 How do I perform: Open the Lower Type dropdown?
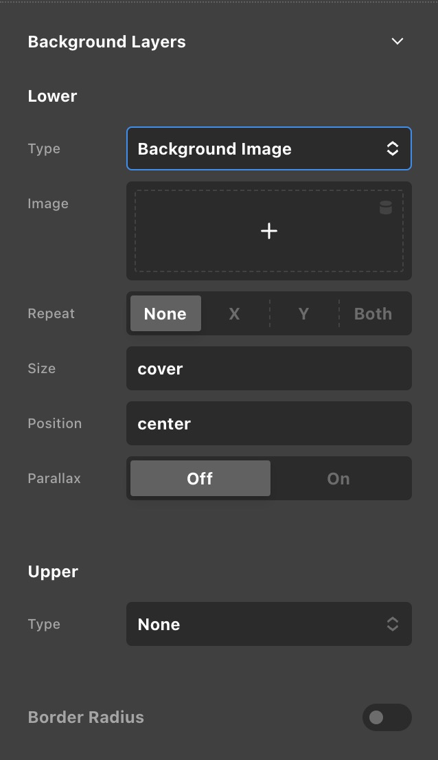coord(268,148)
